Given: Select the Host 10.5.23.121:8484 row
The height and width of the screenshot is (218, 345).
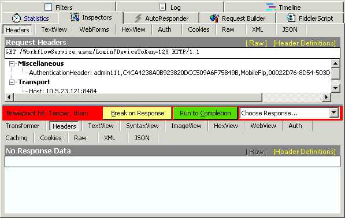Looking at the screenshot, I should coord(63,91).
